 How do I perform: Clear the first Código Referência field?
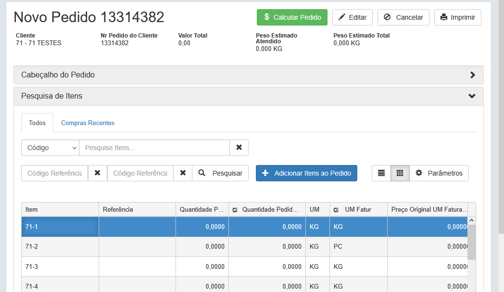click(x=97, y=173)
